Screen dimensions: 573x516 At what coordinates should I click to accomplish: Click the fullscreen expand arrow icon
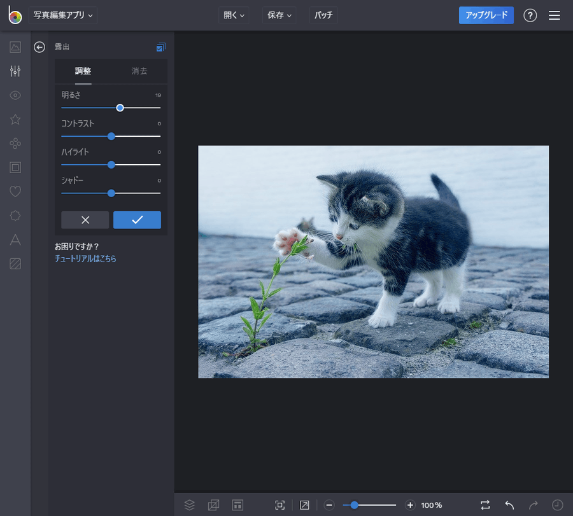click(304, 505)
